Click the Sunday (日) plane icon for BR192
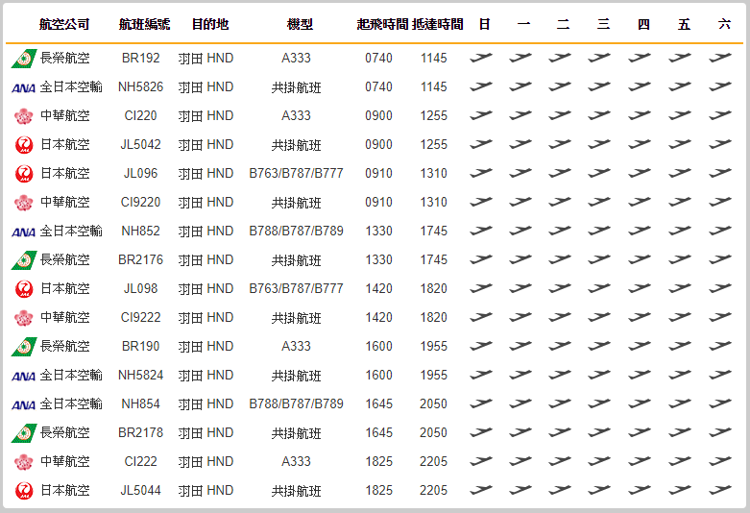750x513 pixels. pyautogui.click(x=481, y=58)
